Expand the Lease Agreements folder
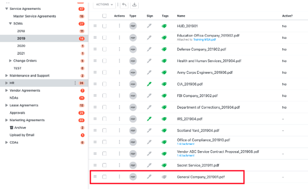Image resolution: width=308 pixels, height=190 pixels. point(6,105)
